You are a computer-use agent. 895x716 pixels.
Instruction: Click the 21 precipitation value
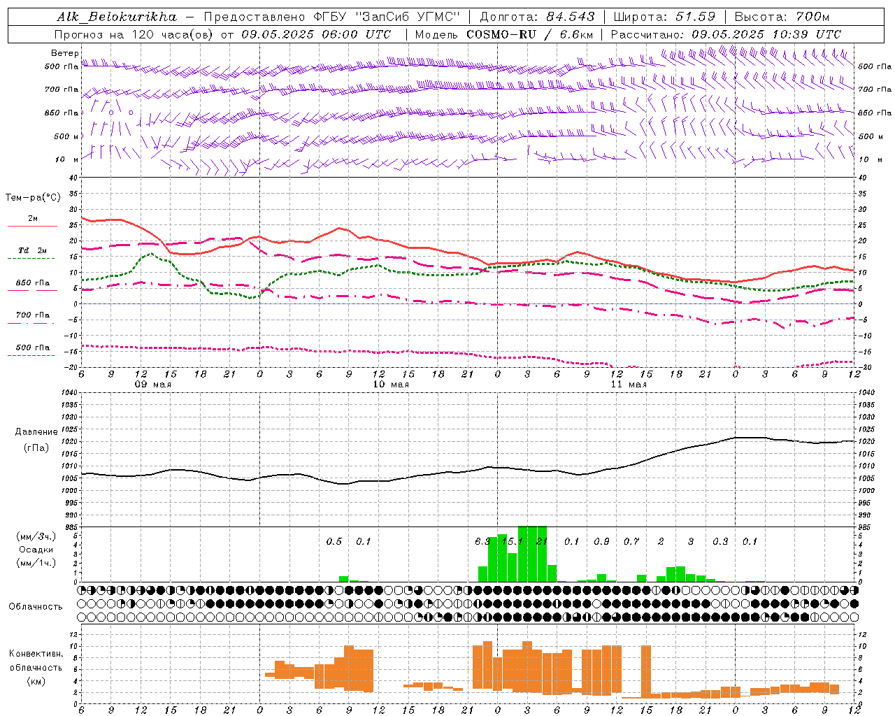click(542, 541)
